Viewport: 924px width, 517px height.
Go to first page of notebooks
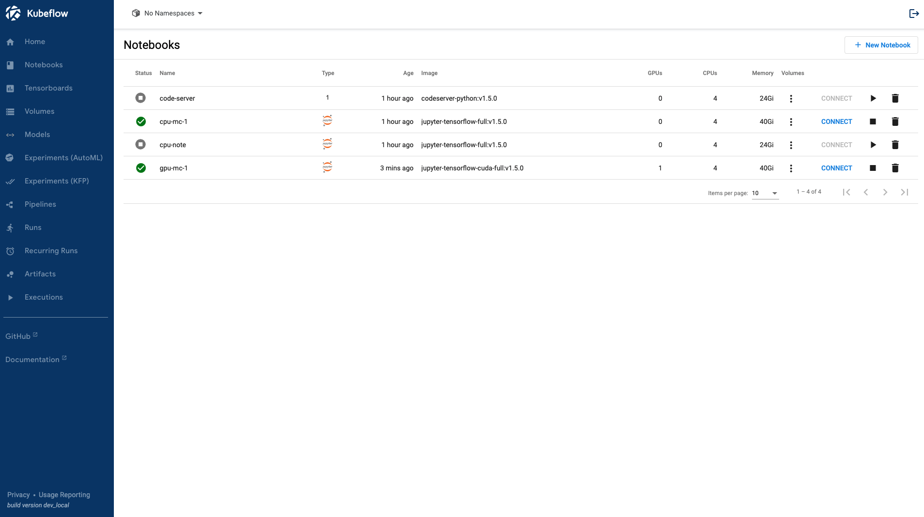pos(846,192)
